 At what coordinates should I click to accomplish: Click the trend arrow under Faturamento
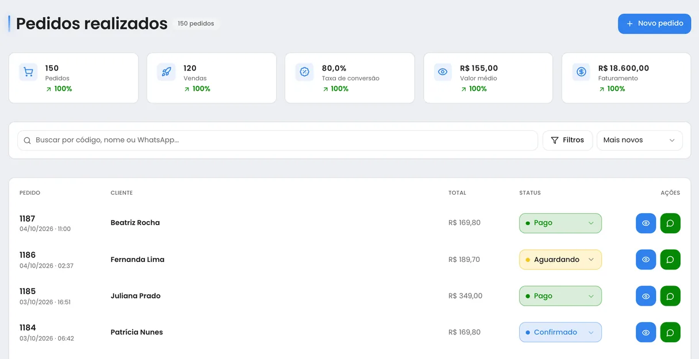[601, 89]
